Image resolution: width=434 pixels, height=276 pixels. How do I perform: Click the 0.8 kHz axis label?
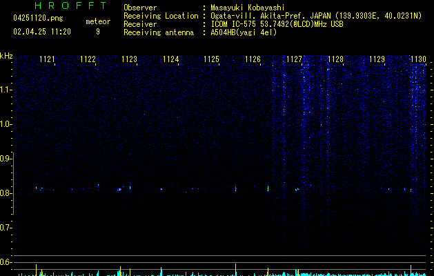point(6,193)
